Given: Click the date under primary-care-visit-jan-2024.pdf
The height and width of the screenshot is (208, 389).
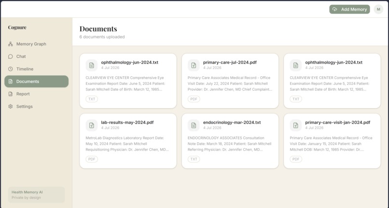Looking at the screenshot, I should click(x=314, y=128).
